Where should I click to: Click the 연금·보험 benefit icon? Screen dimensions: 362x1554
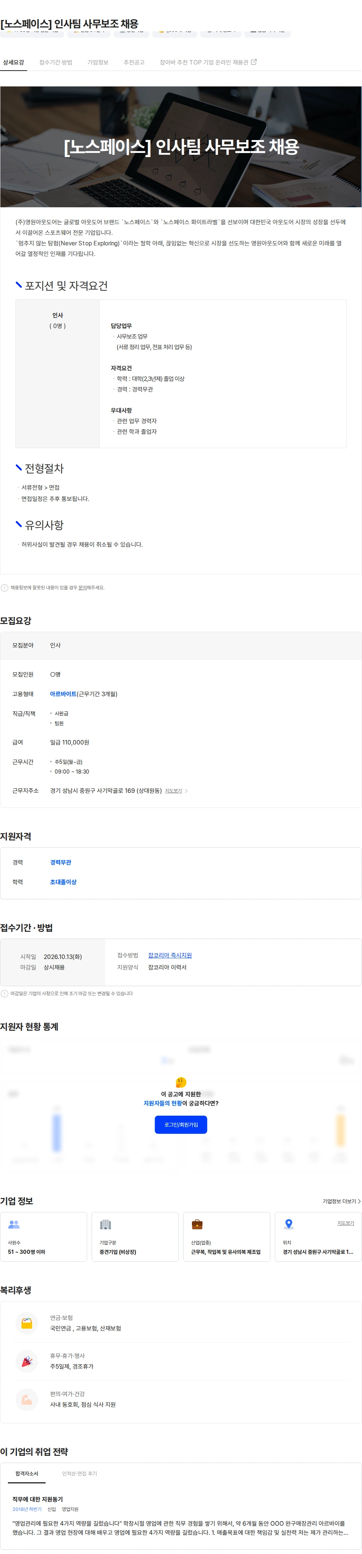[x=26, y=1323]
